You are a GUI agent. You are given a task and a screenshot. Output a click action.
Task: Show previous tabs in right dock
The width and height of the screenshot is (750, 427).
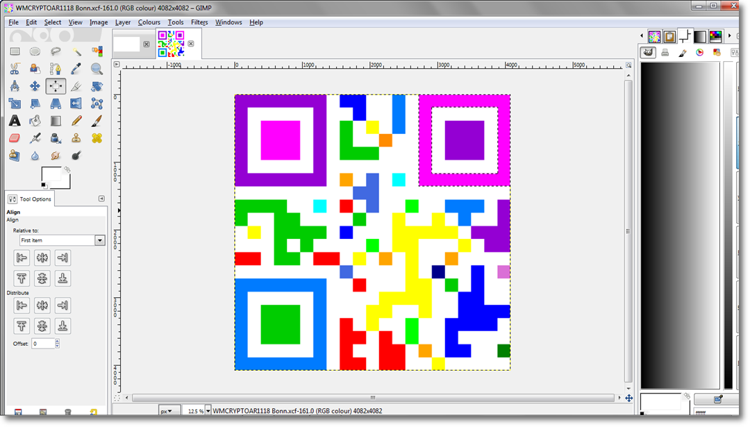642,36
